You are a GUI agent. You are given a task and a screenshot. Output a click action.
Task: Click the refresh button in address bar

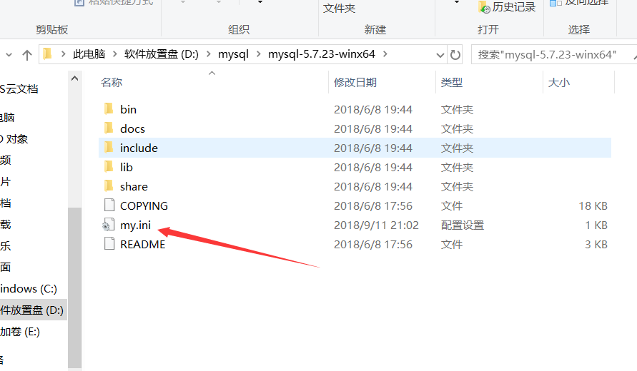coord(455,54)
